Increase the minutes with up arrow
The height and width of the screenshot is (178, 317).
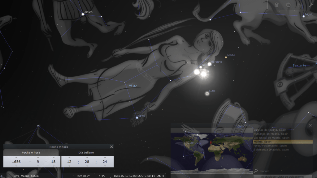point(87,157)
